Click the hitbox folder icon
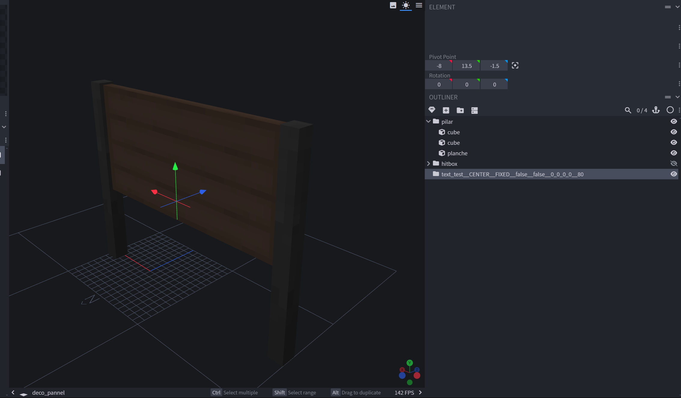The width and height of the screenshot is (681, 398). pyautogui.click(x=436, y=163)
